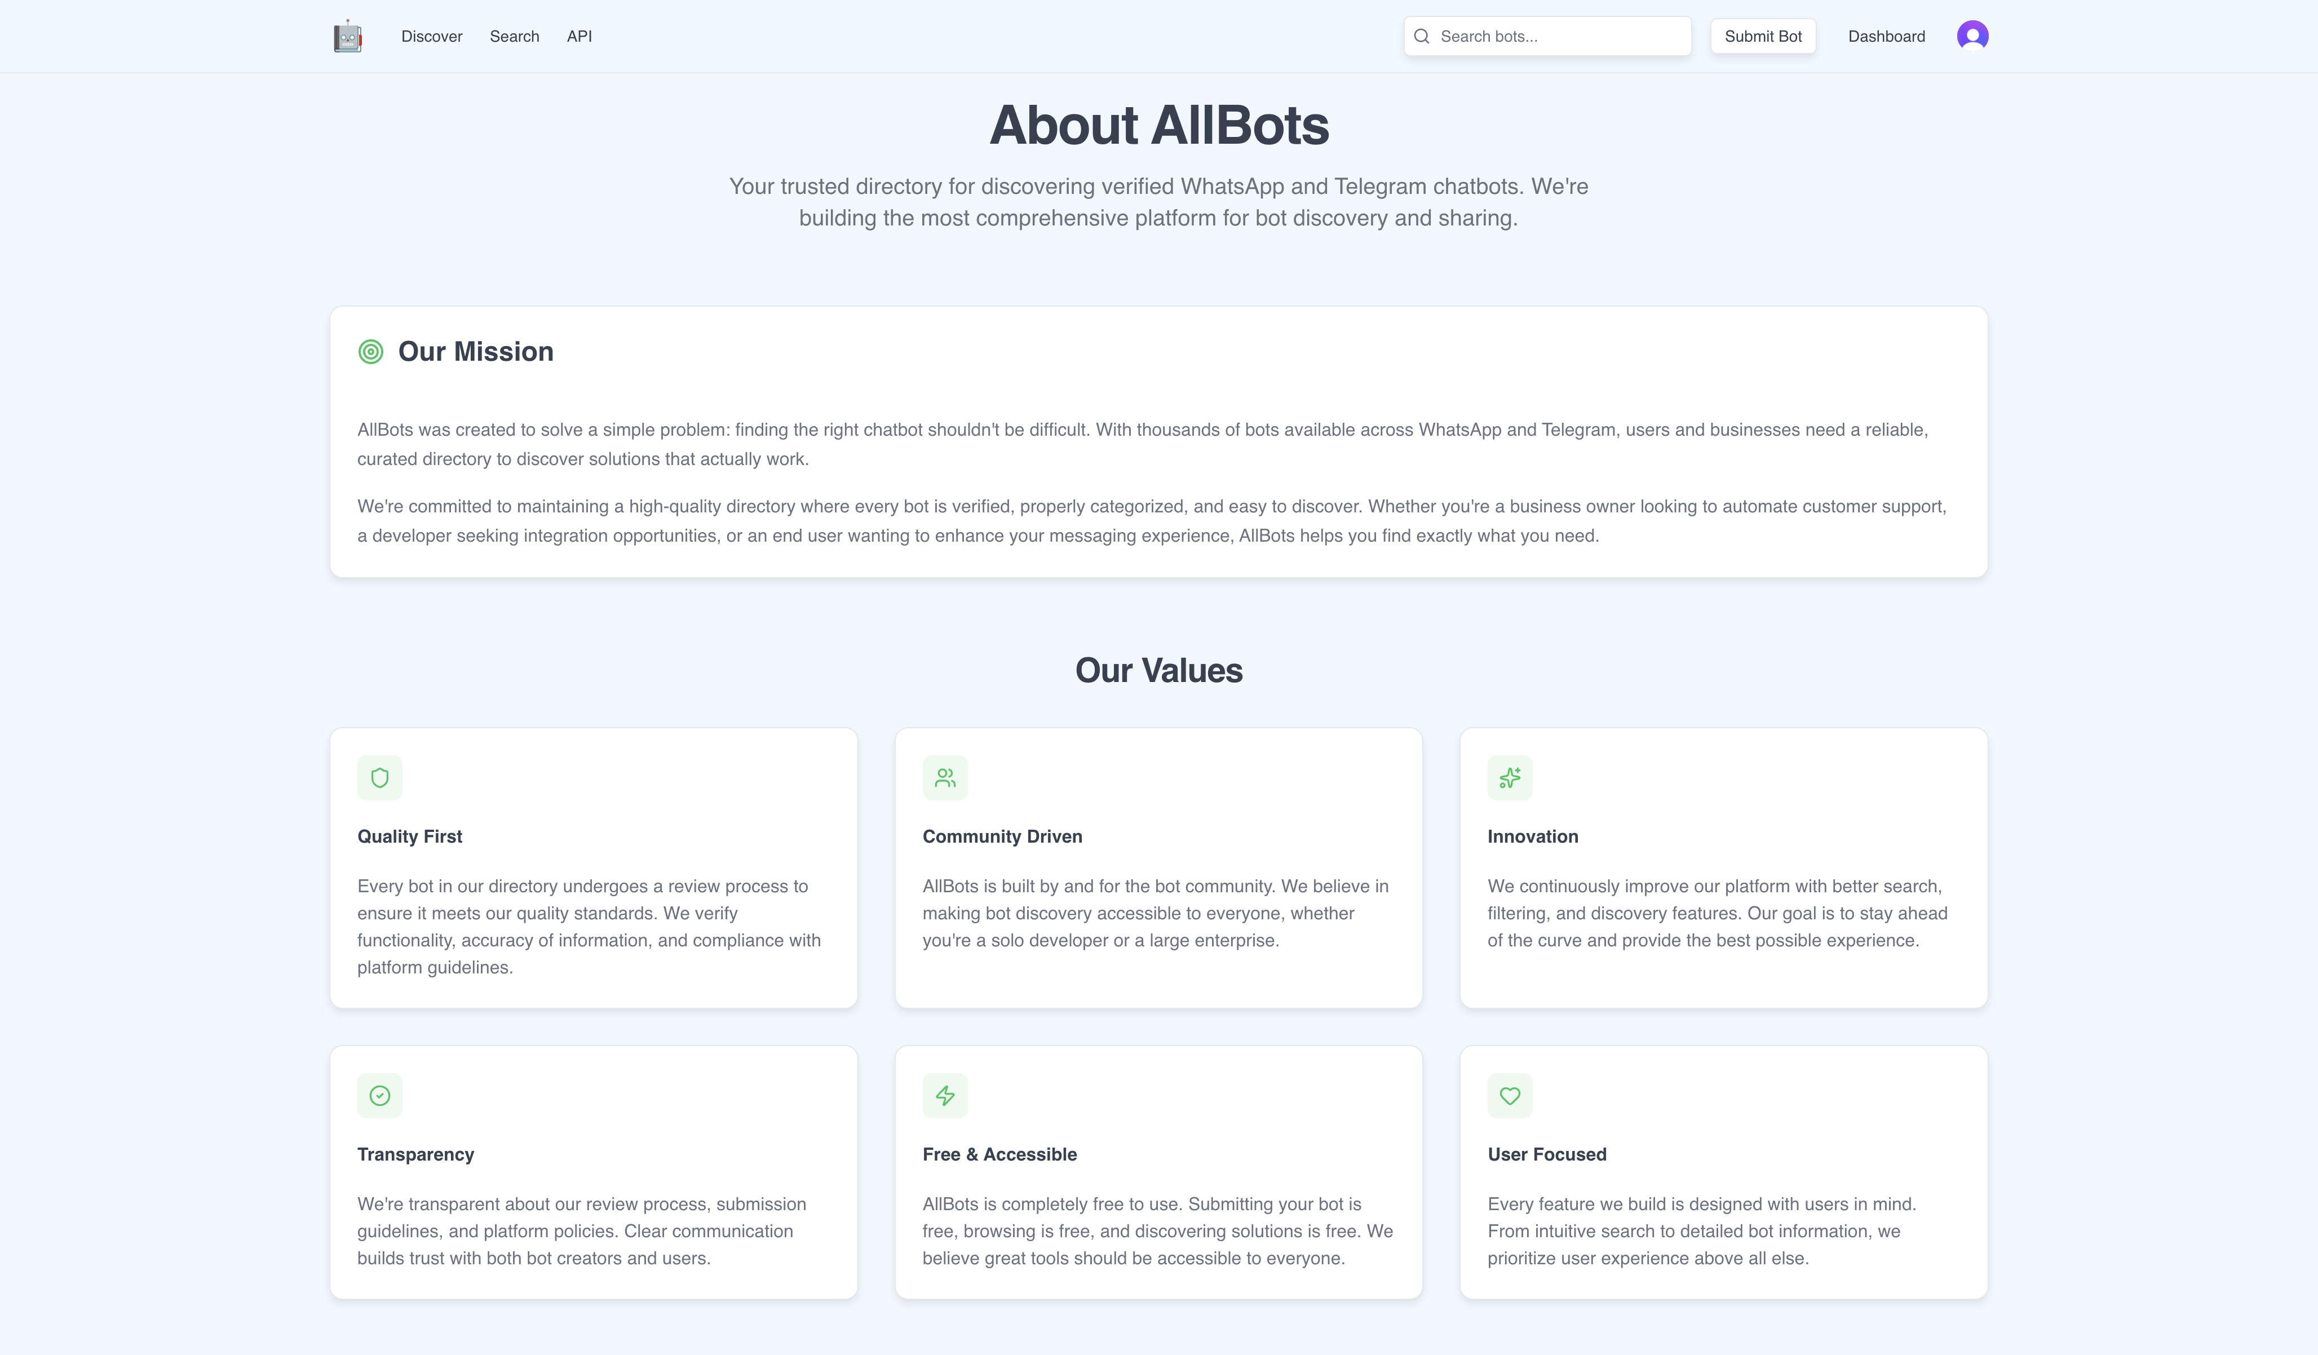
Task: Click the Search navigation link
Action: 514,36
